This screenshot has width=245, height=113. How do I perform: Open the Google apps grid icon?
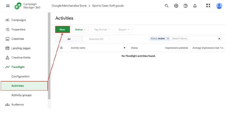coord(208,6)
